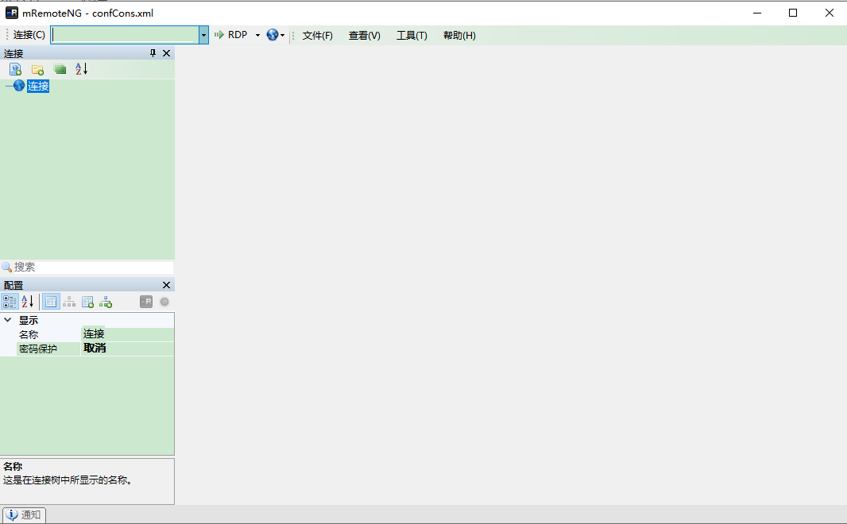Toggle the Properties view button in 配置
Image resolution: width=847 pixels, height=524 pixels.
51,302
